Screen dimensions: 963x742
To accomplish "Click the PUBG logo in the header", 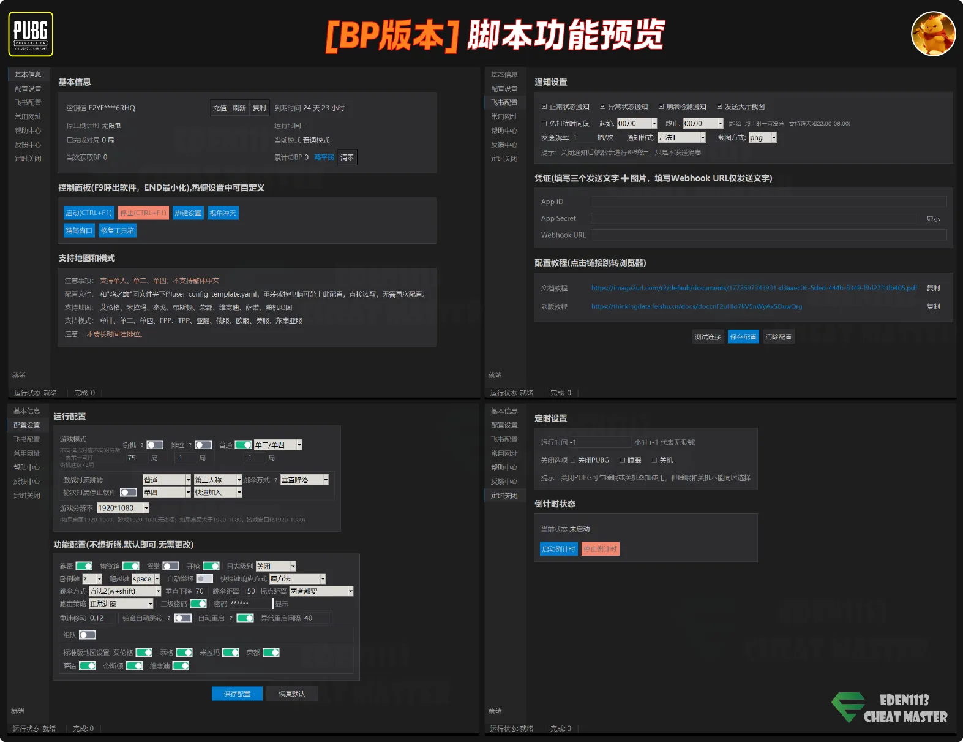I will pyautogui.click(x=31, y=34).
